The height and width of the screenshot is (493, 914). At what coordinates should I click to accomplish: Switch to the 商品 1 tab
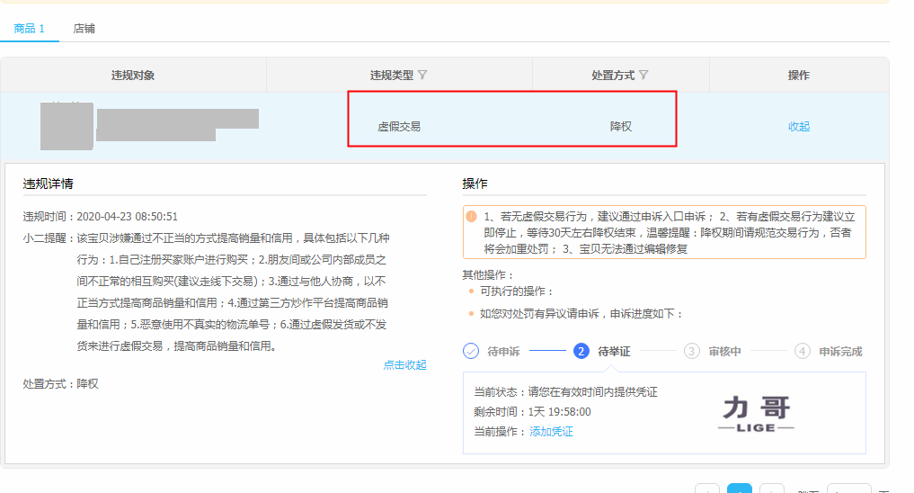[29, 29]
